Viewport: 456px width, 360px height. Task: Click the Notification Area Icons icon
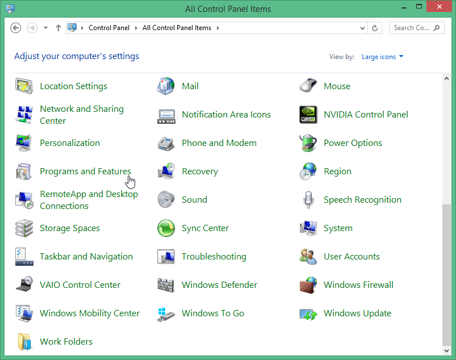pyautogui.click(x=166, y=116)
